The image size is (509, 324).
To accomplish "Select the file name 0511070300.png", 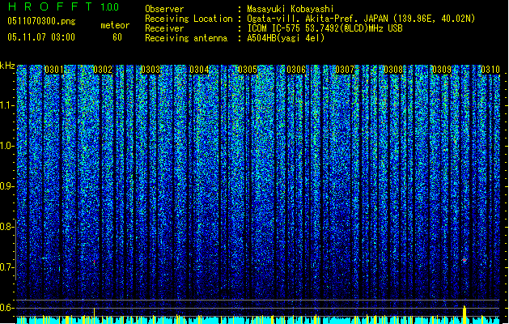I will [41, 22].
